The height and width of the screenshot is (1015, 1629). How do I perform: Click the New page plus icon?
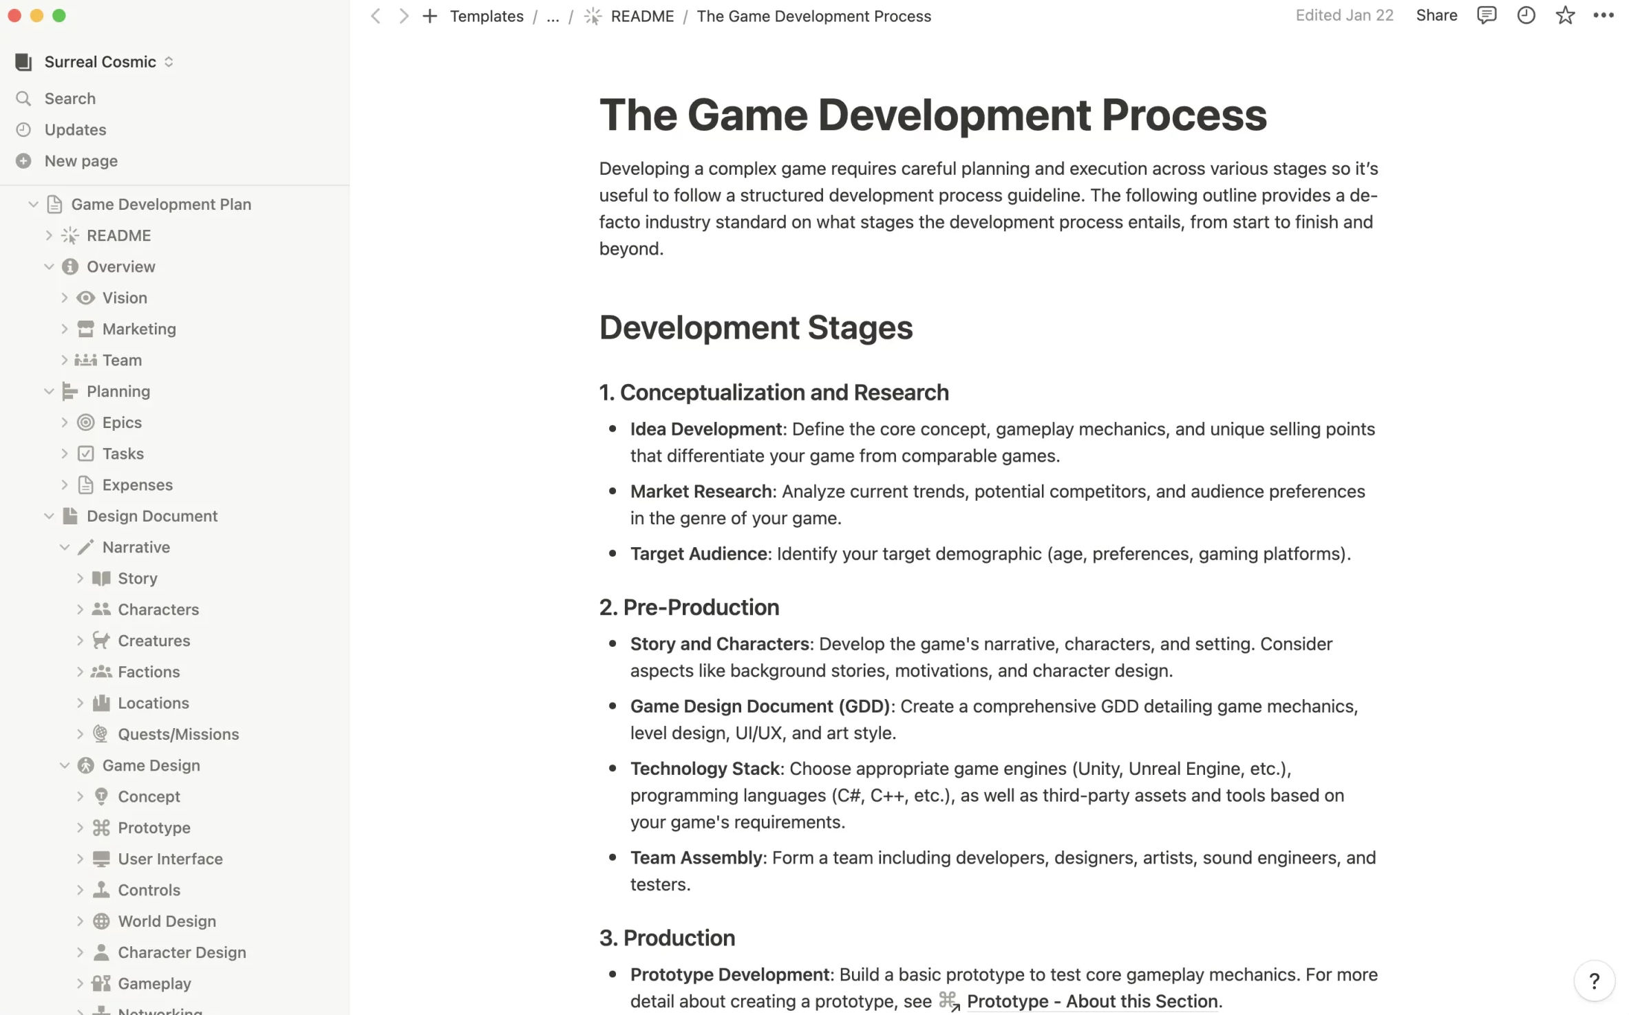(x=23, y=161)
